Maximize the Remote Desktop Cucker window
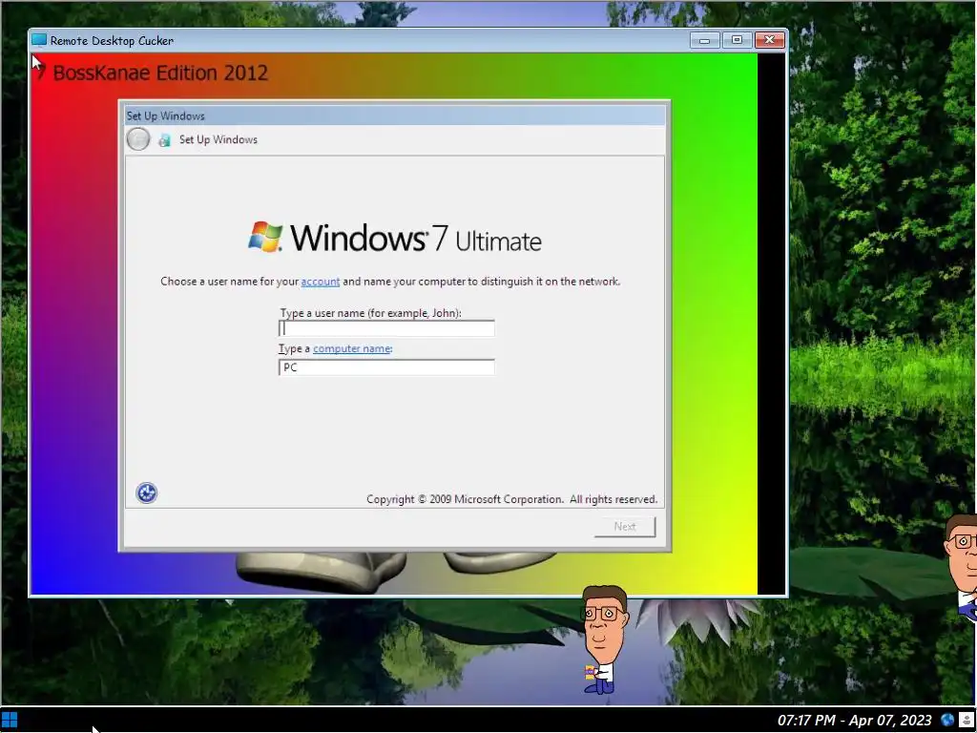This screenshot has width=977, height=733. click(738, 40)
